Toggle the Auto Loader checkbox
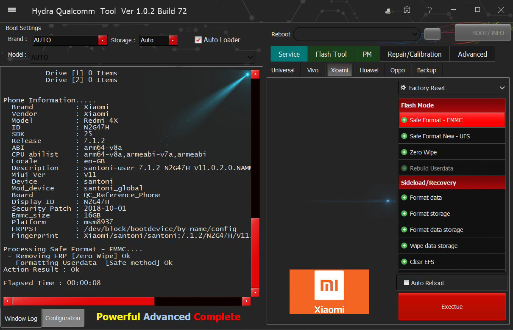 pos(198,40)
